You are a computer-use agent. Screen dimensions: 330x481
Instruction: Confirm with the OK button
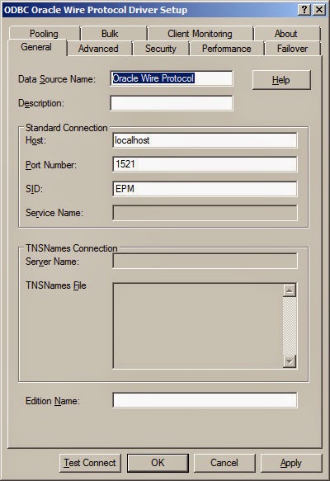tap(158, 463)
